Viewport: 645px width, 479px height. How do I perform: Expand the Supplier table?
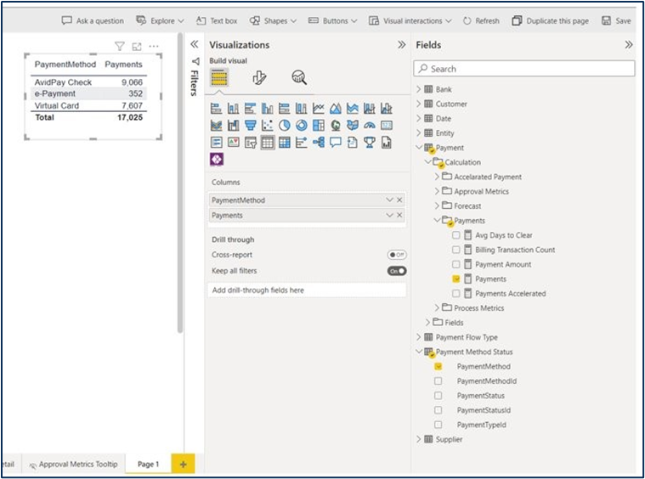(x=418, y=439)
